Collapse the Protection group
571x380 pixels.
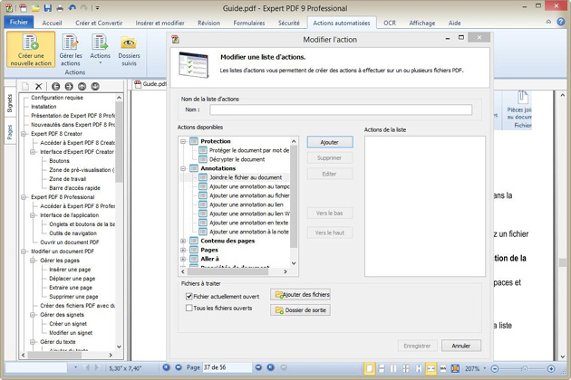click(x=183, y=141)
